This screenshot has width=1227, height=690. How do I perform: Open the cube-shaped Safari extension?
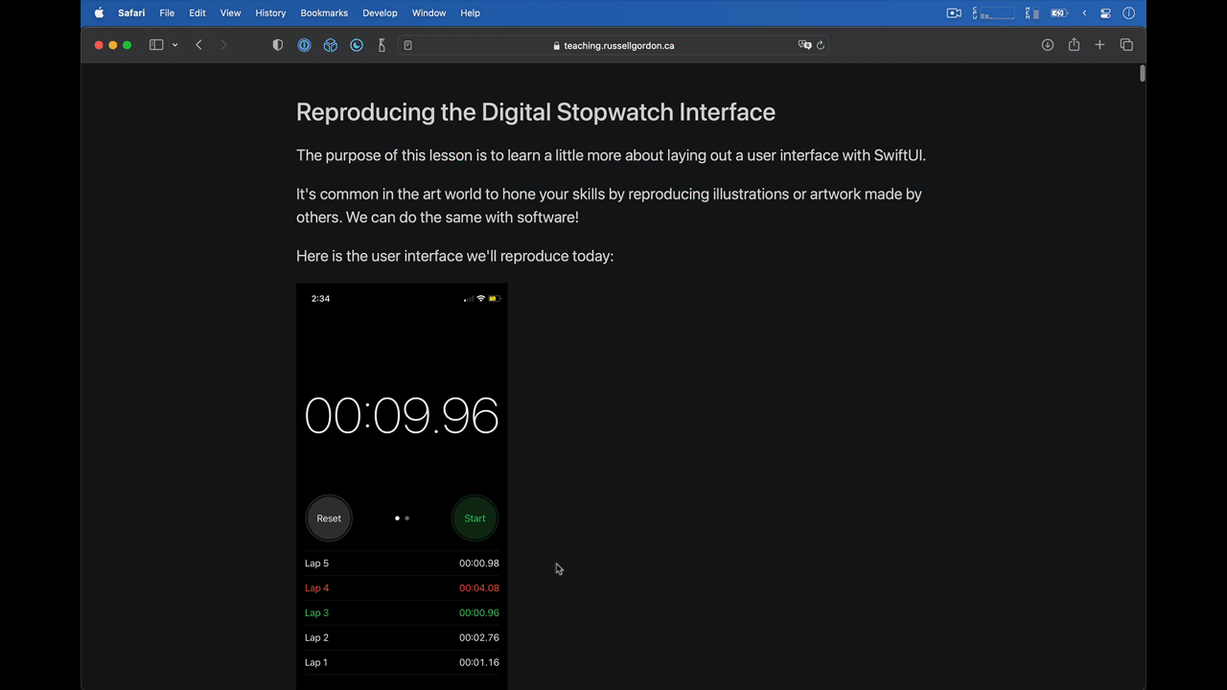[330, 45]
